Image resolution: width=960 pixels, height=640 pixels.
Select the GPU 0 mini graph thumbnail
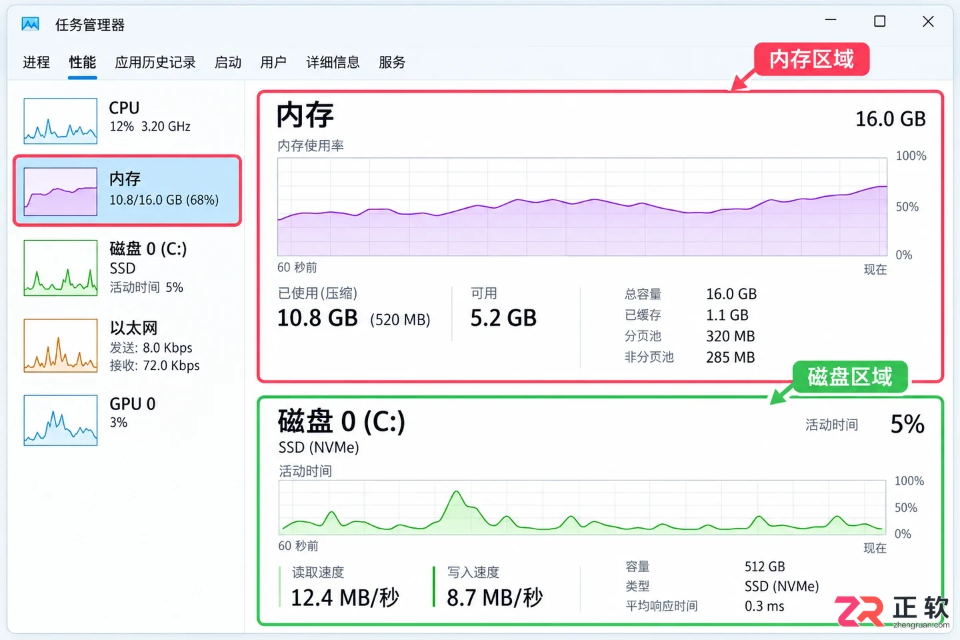(x=61, y=420)
